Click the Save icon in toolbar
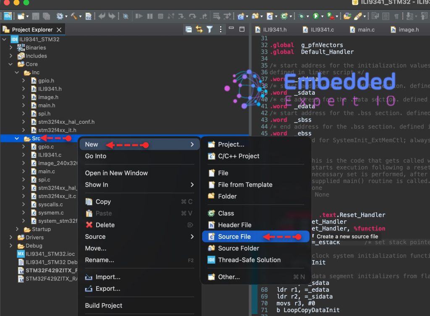 coord(36,16)
